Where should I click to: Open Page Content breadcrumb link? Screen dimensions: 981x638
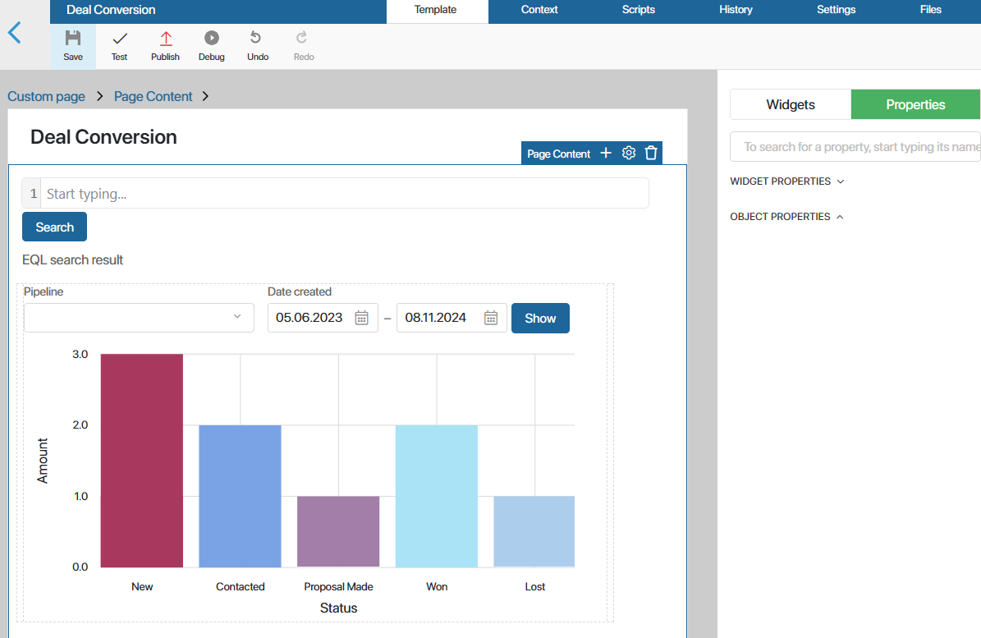[x=153, y=96]
